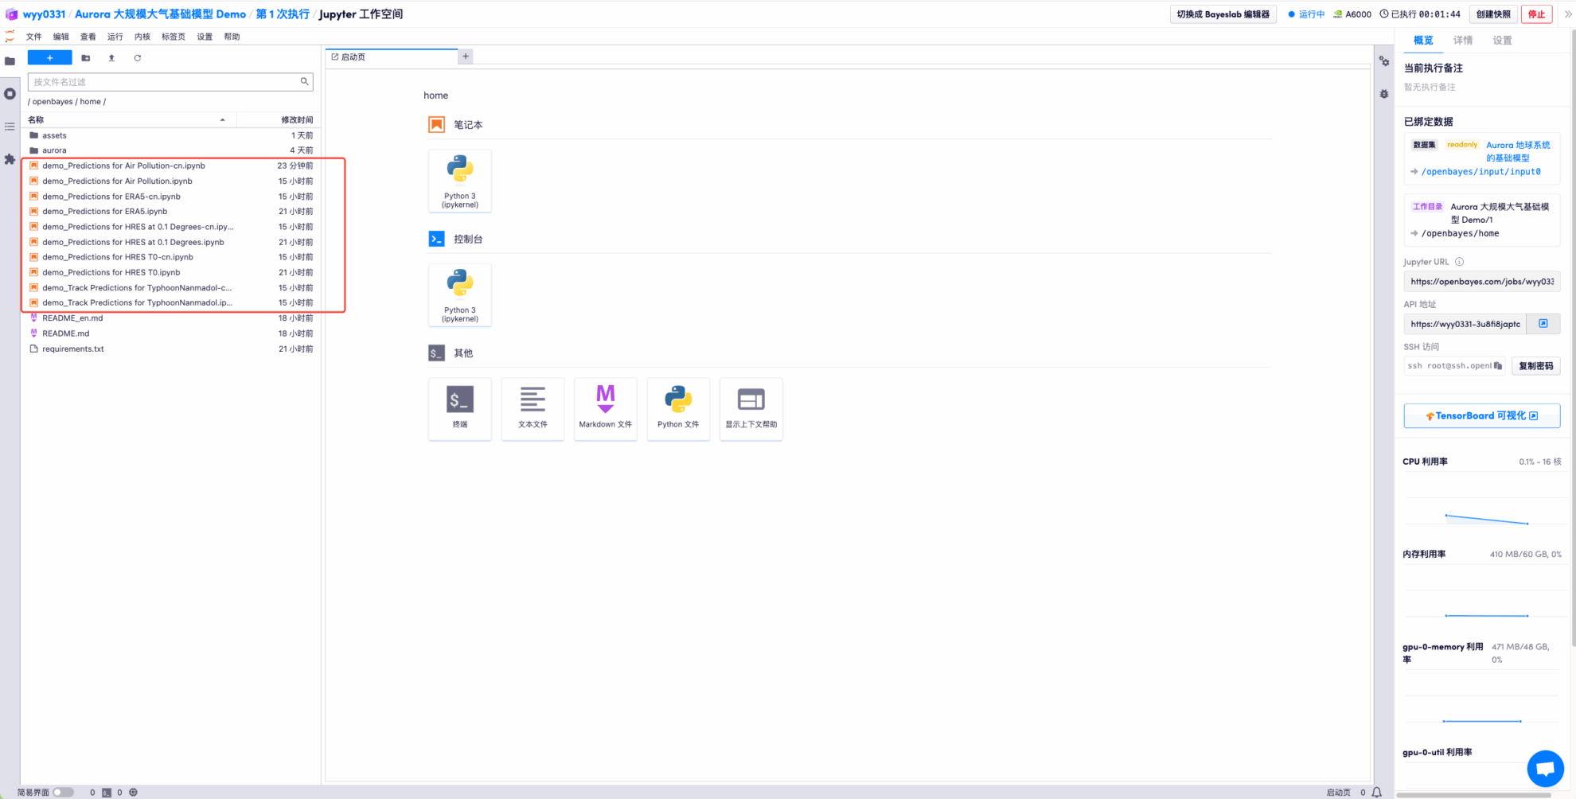Open the Terminal launcher icon
The width and height of the screenshot is (1576, 799).
tap(459, 408)
